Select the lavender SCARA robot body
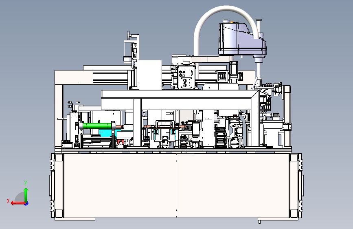 tap(242, 38)
